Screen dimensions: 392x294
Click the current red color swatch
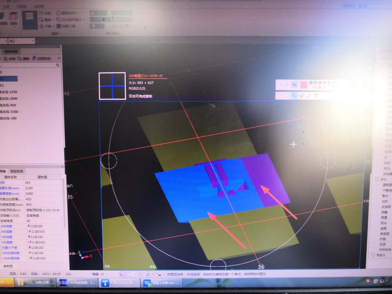304,85
